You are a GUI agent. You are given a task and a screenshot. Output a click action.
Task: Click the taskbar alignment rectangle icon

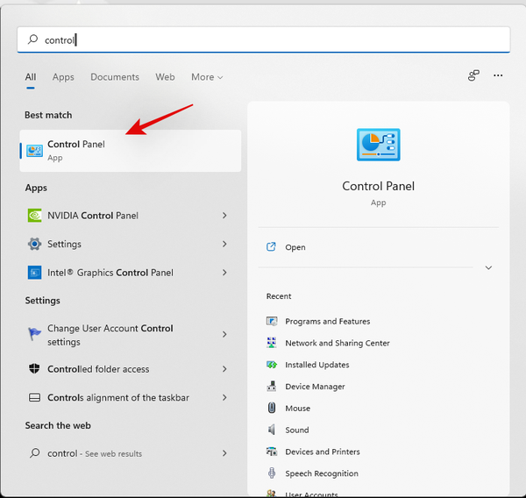pos(34,397)
